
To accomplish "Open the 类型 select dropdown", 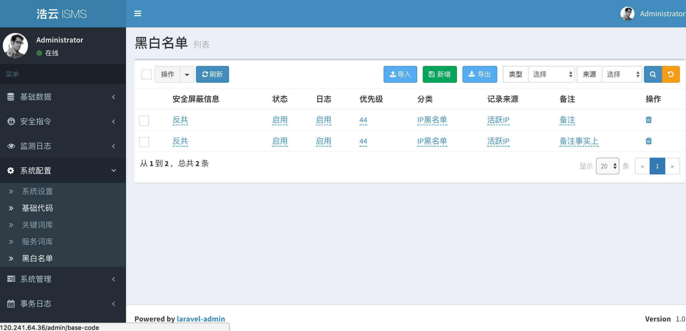I will [551, 74].
